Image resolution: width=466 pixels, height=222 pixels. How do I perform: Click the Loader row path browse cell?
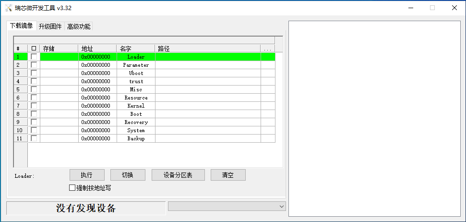pyautogui.click(x=268, y=57)
